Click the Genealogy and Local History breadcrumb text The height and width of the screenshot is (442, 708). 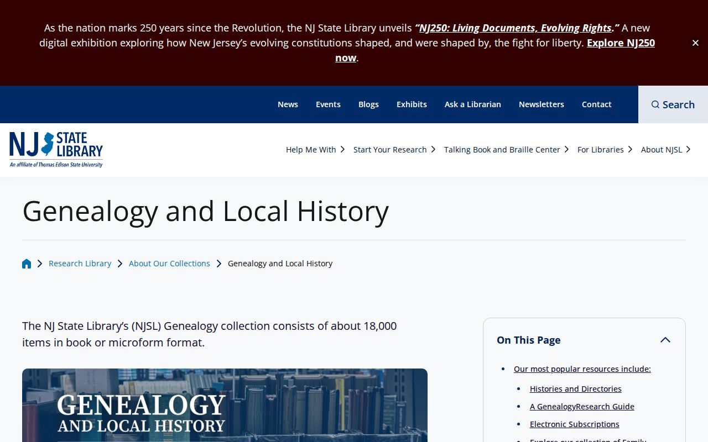pyautogui.click(x=280, y=264)
